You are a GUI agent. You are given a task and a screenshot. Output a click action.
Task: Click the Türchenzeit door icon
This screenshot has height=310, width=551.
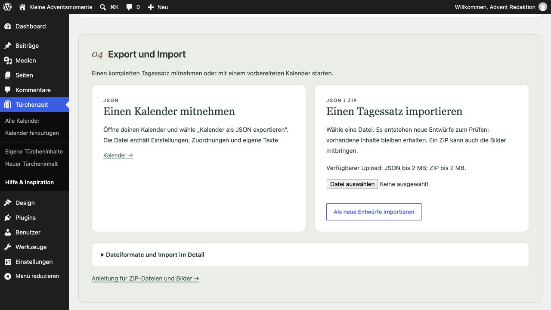[x=8, y=105]
